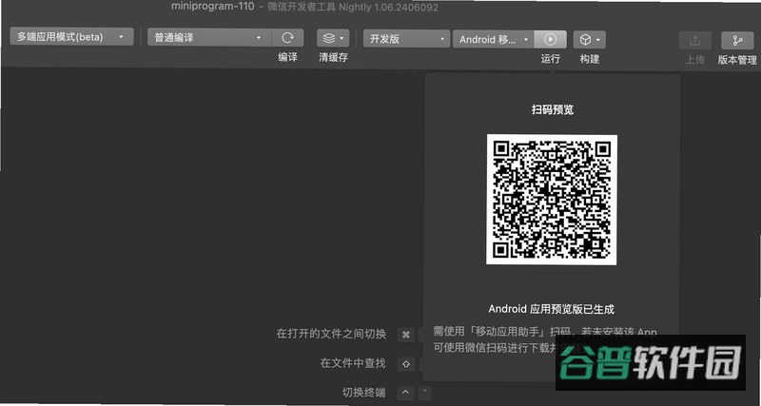This screenshot has height=406, width=761.
Task: Click the 运行 label
Action: [551, 59]
